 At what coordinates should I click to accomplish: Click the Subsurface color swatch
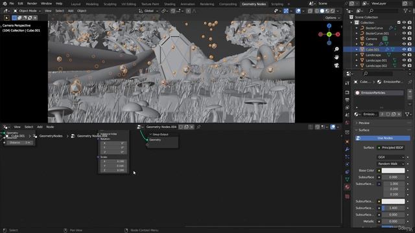(x=393, y=201)
